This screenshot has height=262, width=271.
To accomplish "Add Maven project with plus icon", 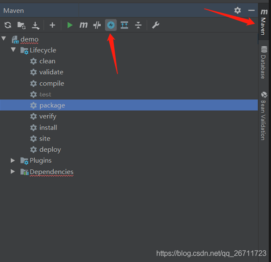I will pos(52,25).
